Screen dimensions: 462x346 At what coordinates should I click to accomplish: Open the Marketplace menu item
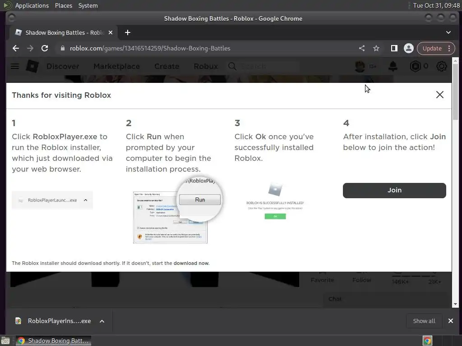117,66
